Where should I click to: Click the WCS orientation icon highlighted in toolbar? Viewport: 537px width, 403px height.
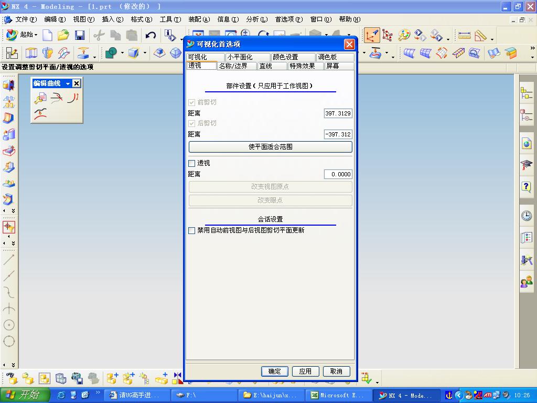point(372,35)
